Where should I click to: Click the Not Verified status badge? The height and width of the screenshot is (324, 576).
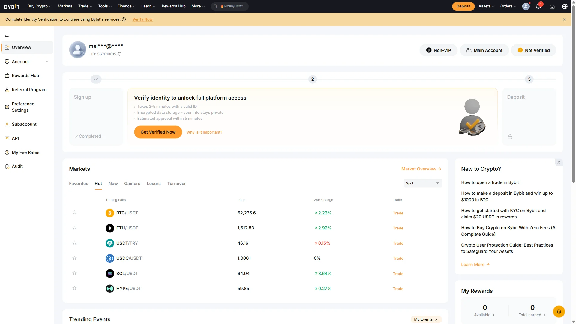(x=534, y=50)
